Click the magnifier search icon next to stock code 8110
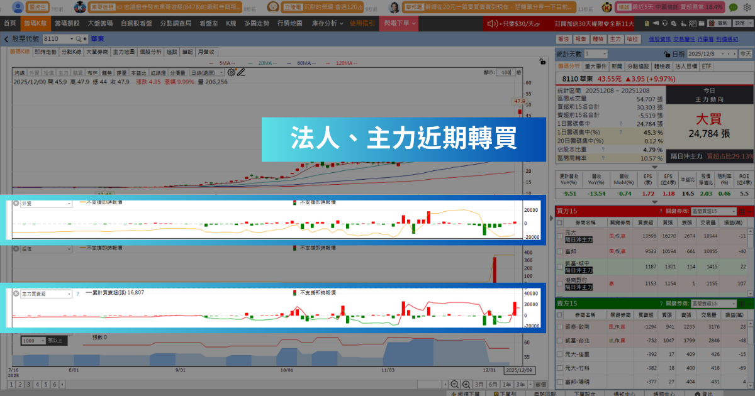Screen dimensions: 755x396 (77, 39)
